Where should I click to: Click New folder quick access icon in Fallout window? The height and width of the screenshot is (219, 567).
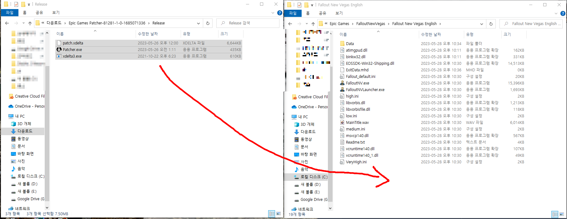306,5
